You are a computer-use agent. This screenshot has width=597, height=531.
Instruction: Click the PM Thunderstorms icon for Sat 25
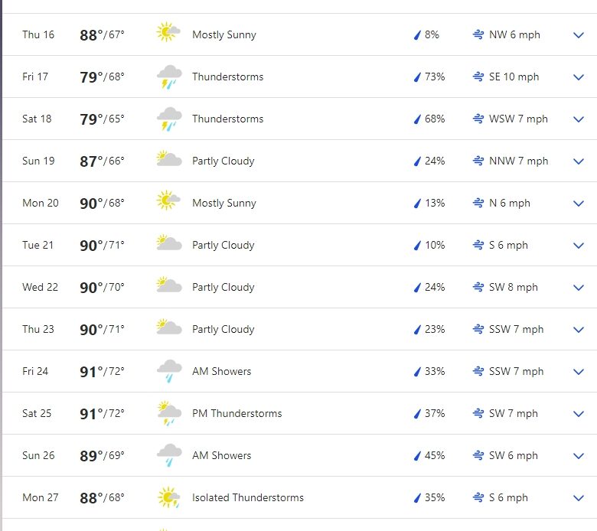coord(168,413)
